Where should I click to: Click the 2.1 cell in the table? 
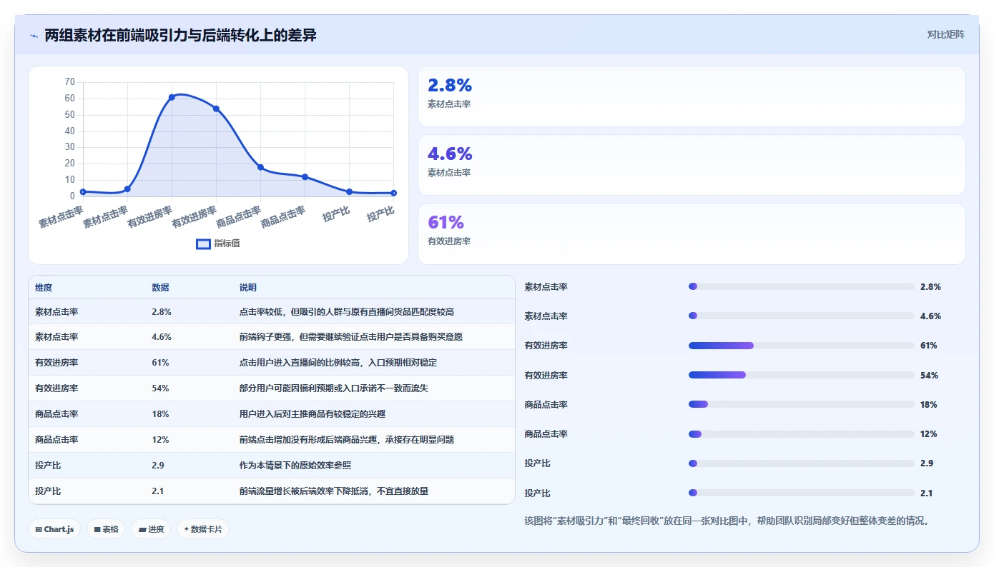[158, 491]
